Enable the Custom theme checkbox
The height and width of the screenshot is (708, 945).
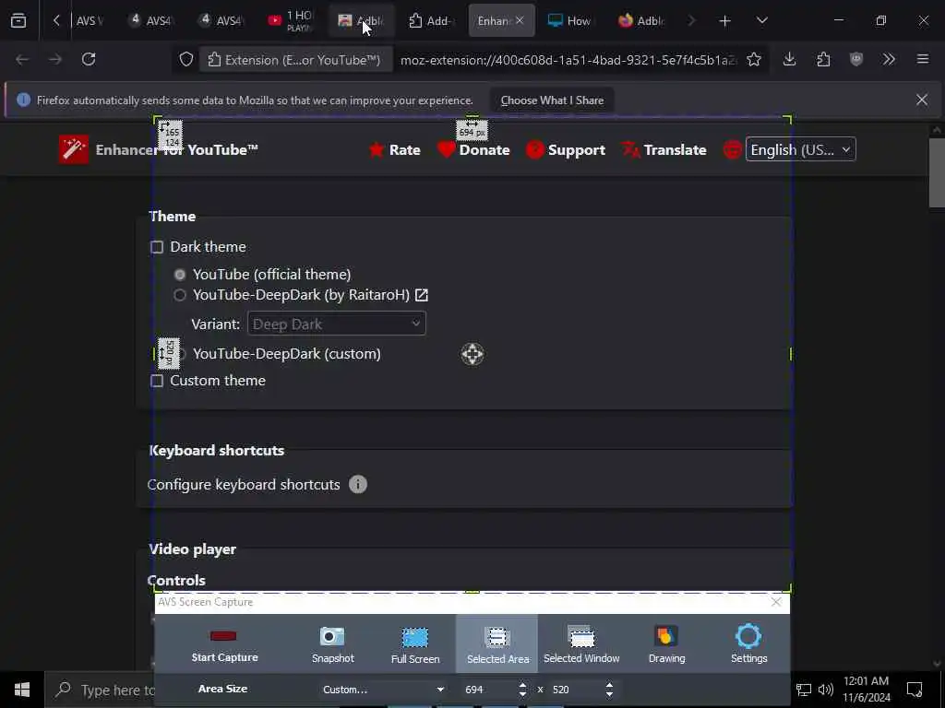(x=157, y=381)
